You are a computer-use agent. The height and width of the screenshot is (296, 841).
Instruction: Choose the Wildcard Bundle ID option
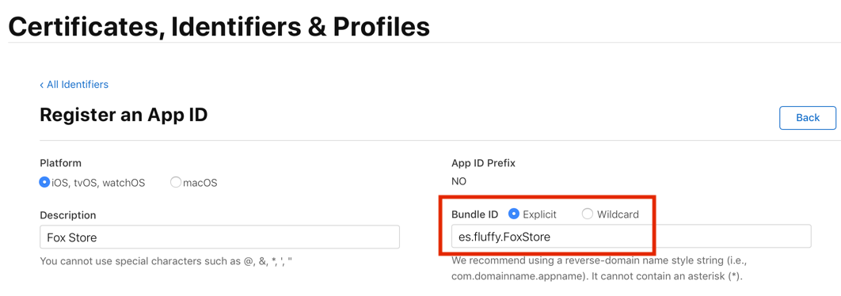tap(588, 214)
